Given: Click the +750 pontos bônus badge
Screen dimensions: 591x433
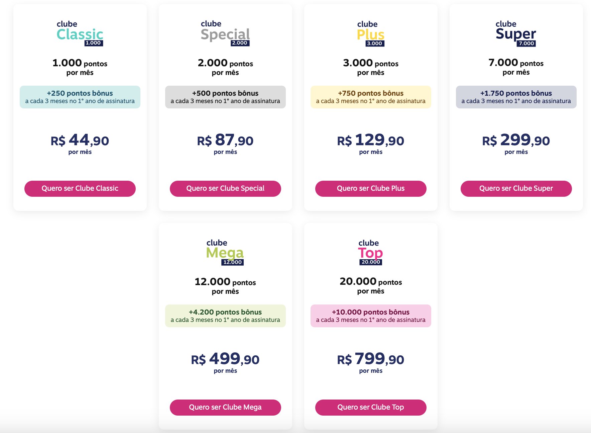Looking at the screenshot, I should 371,97.
